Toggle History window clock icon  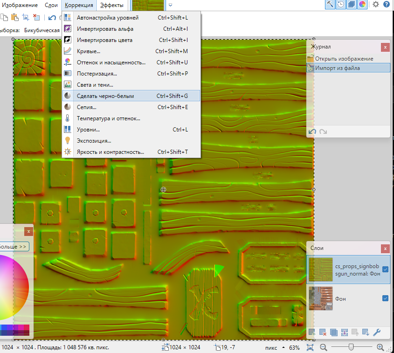(x=341, y=4)
